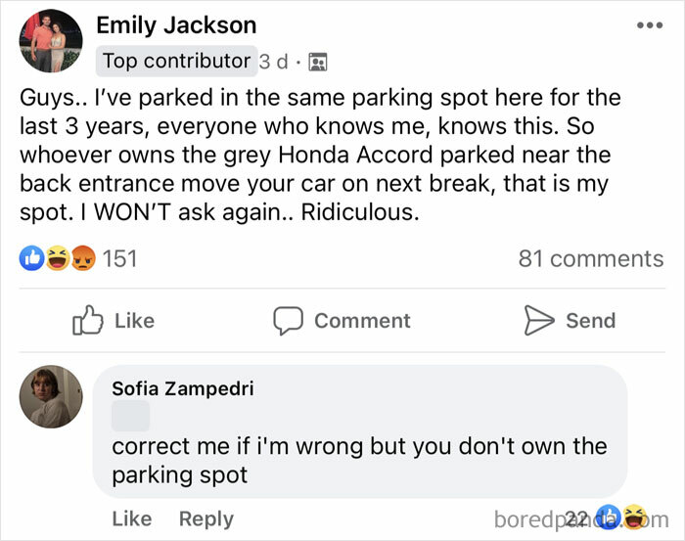Reply to Sofia Zampedri's comment

click(206, 518)
